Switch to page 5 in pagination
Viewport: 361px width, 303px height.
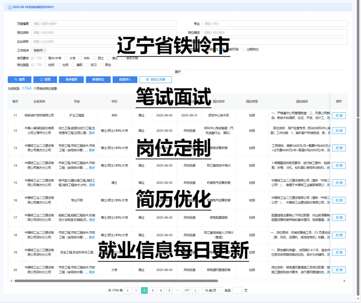(x=169, y=290)
